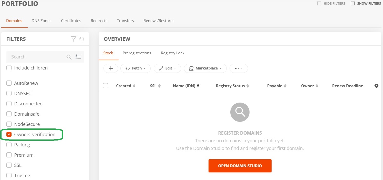The image size is (383, 180).
Task: Check the Parking filter
Action: pos(9,145)
